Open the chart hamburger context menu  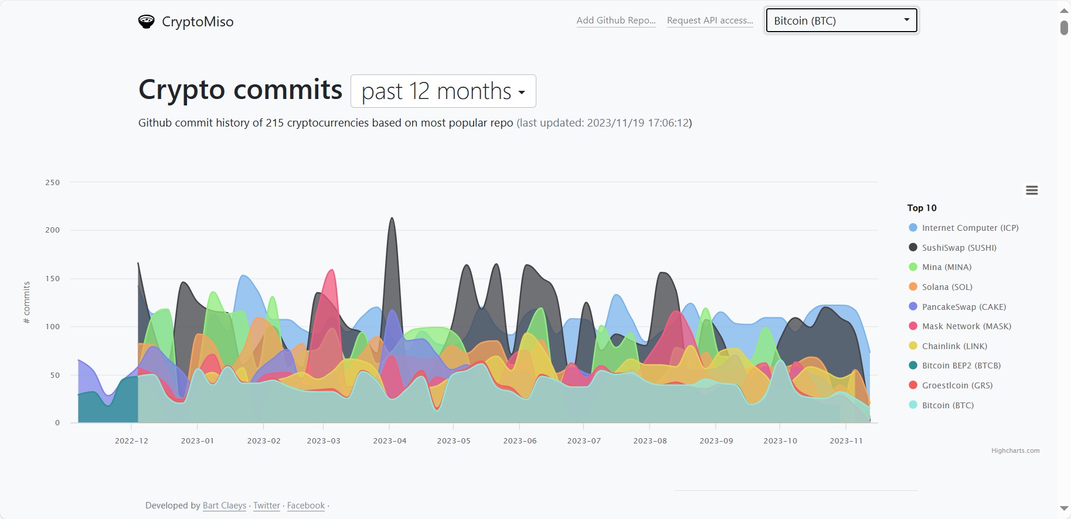click(x=1032, y=190)
